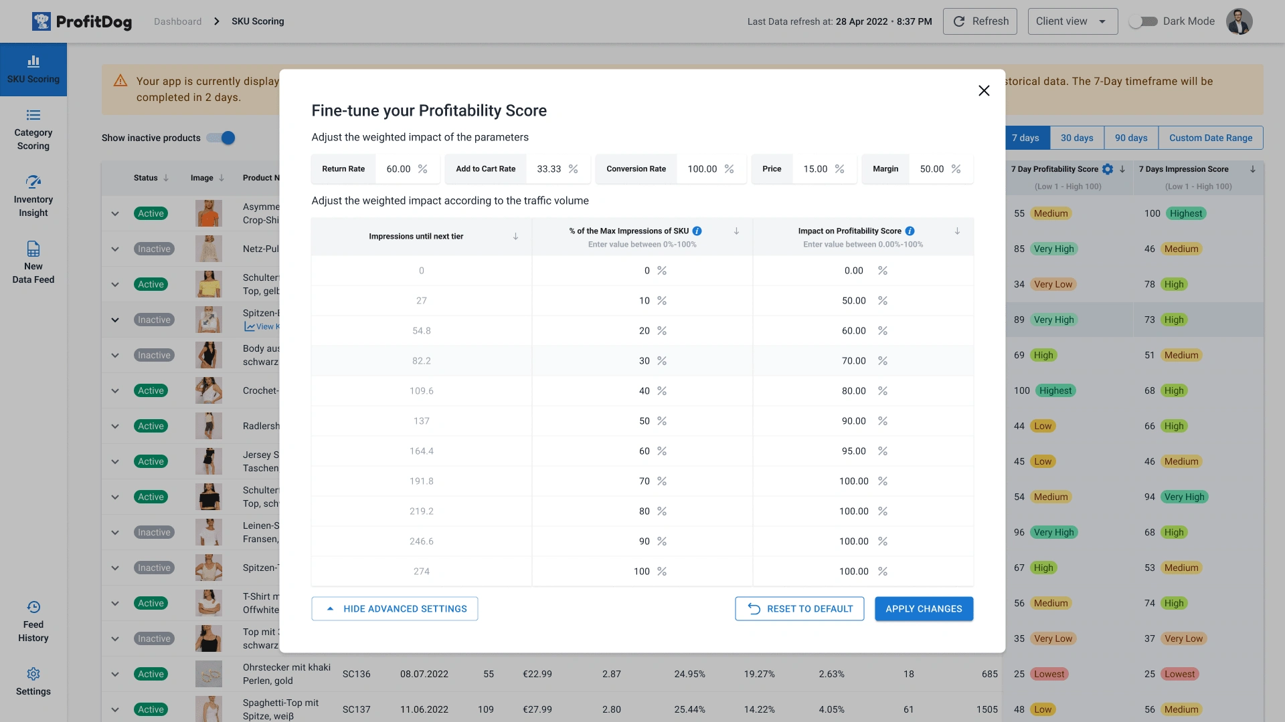This screenshot has width=1285, height=722.
Task: Open Inventory Insight in the sidebar
Action: click(33, 197)
